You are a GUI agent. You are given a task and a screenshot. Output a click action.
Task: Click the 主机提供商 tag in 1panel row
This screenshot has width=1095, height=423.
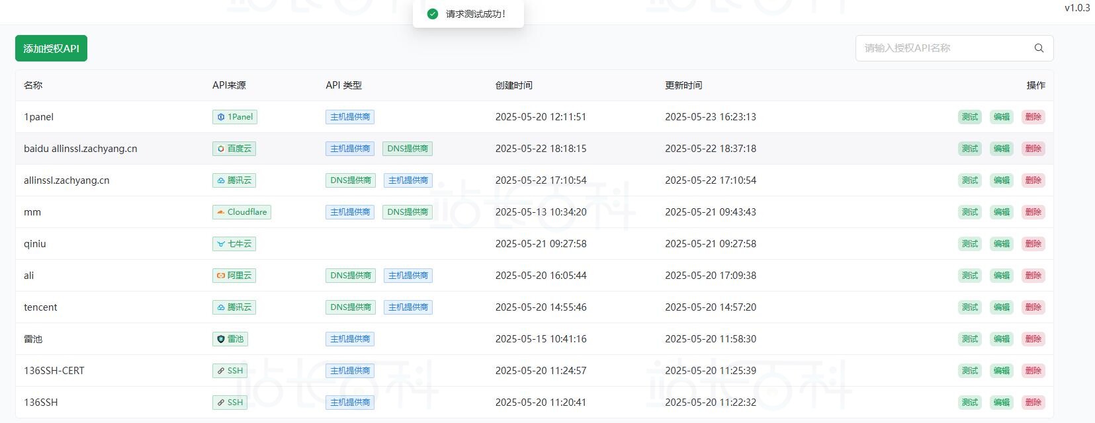coord(350,117)
